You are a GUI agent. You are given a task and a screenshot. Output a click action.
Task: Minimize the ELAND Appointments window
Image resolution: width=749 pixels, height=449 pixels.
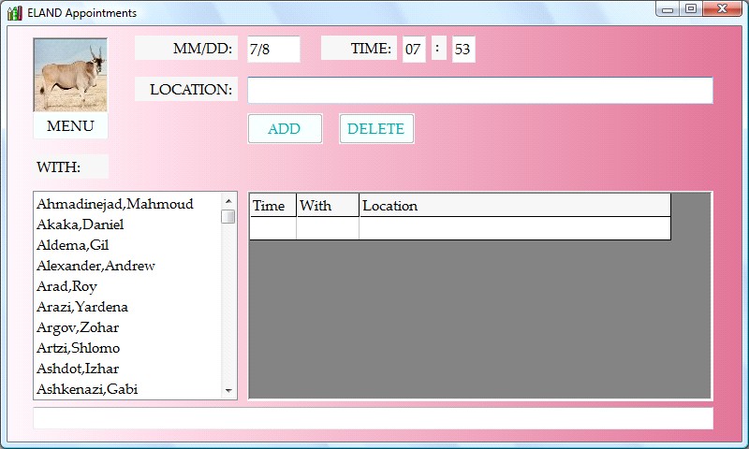(x=668, y=9)
